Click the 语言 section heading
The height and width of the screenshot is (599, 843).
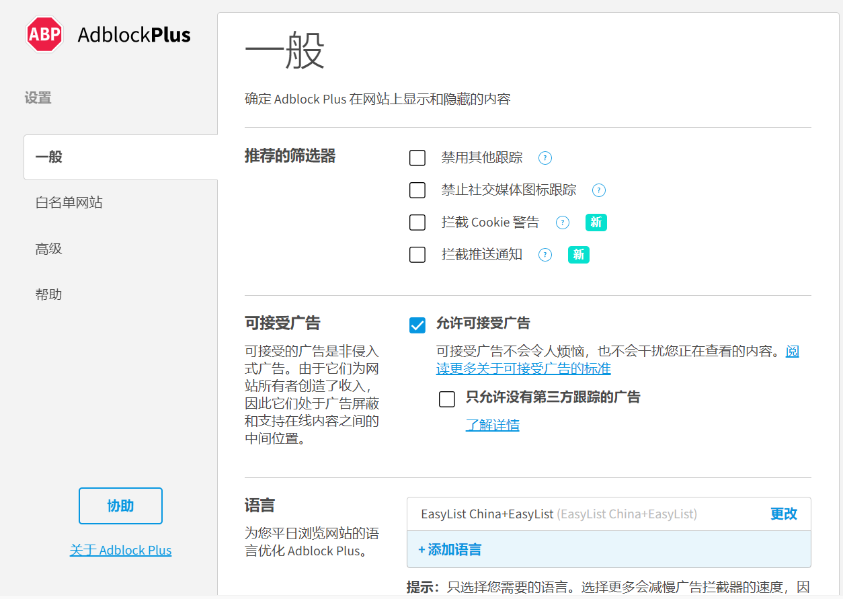pyautogui.click(x=259, y=505)
